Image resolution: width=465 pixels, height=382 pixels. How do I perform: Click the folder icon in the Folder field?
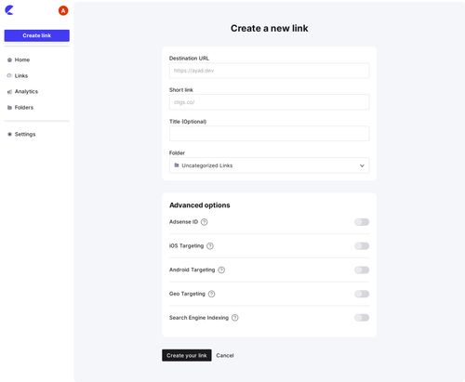click(x=177, y=165)
